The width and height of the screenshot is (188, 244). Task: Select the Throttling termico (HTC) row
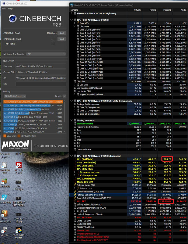[x=129, y=234]
